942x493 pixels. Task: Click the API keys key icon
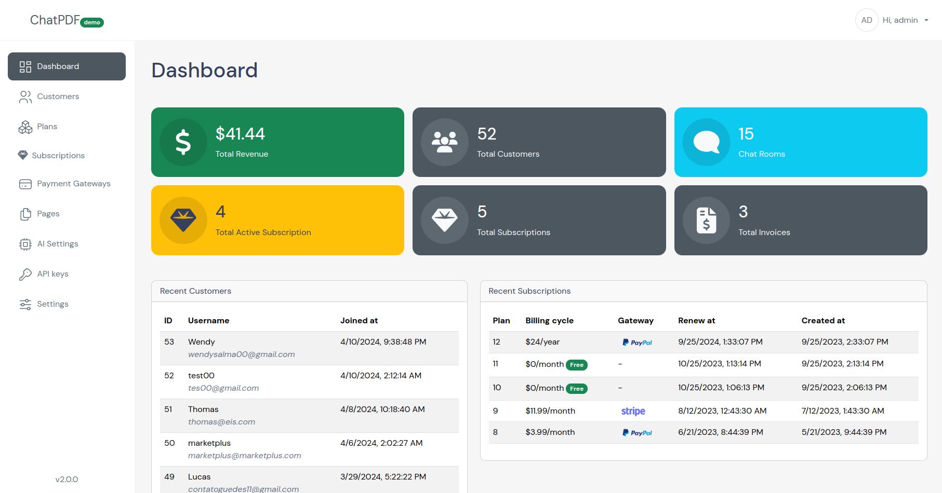[25, 275]
